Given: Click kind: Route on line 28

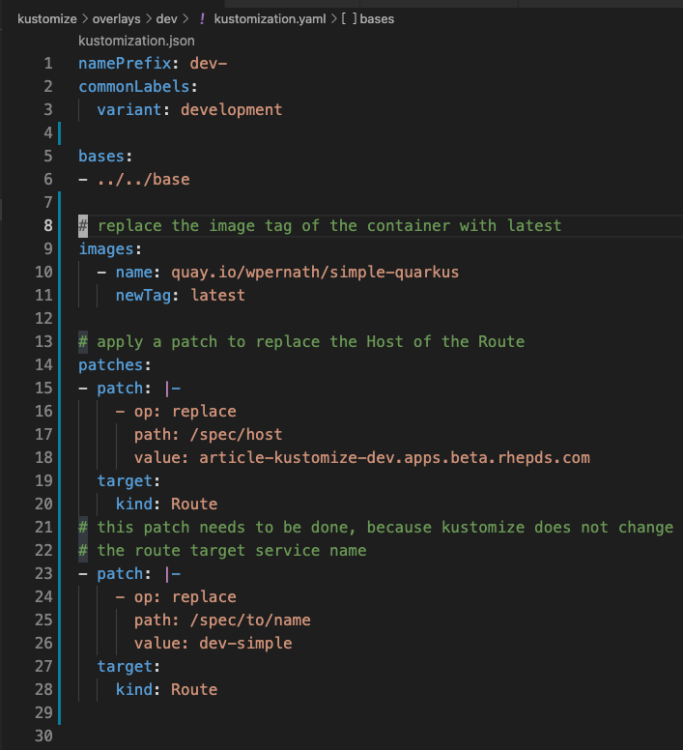Looking at the screenshot, I should tap(166, 690).
